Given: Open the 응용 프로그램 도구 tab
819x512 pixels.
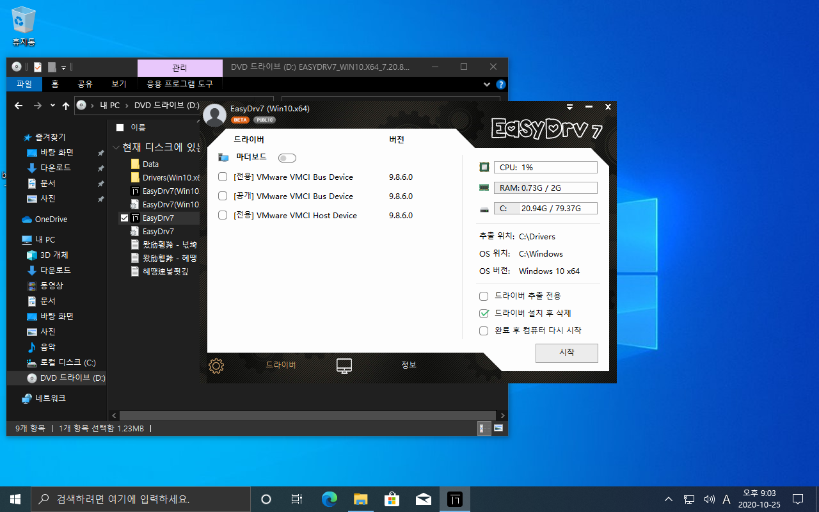Looking at the screenshot, I should point(180,84).
